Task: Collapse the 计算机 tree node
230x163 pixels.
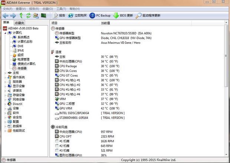Action: 5,33
